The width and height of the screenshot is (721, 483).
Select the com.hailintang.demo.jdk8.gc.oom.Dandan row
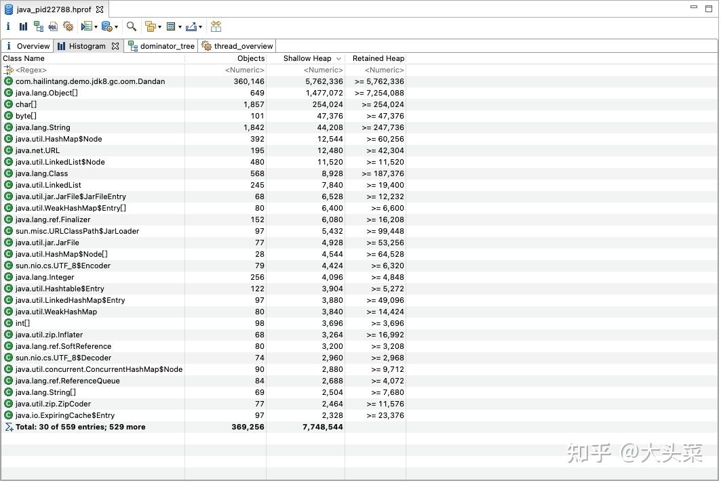point(203,82)
